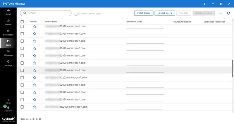Click the refresh icon at top right
Viewport: 234px width, 124px height.
228,13
